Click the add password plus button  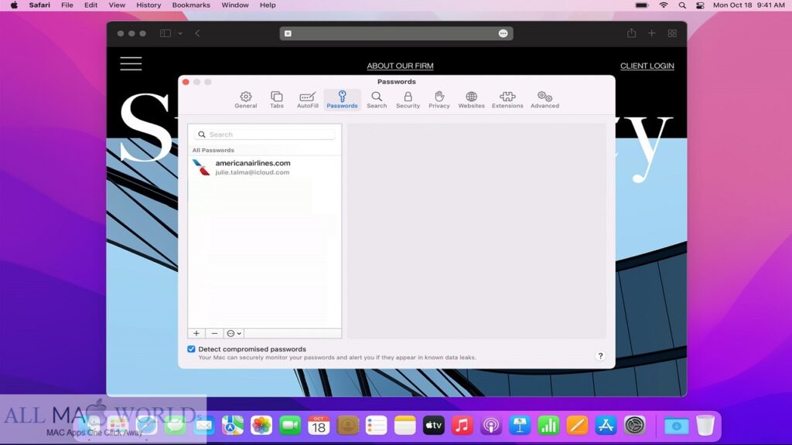pyautogui.click(x=196, y=334)
